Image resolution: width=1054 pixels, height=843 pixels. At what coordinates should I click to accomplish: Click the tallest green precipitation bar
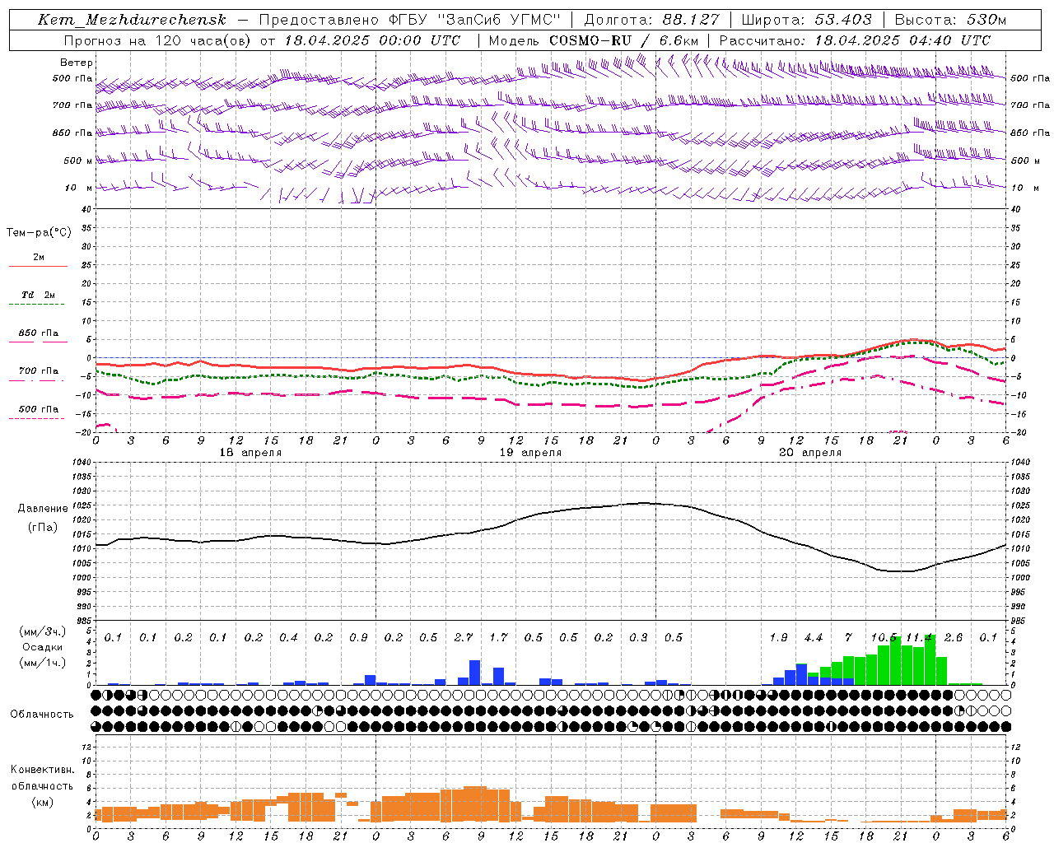tap(930, 660)
